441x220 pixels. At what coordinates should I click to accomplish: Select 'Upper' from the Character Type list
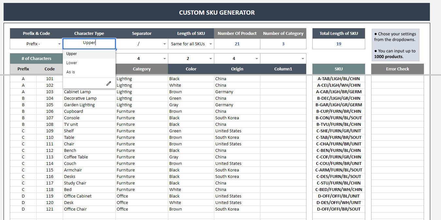[x=72, y=53]
